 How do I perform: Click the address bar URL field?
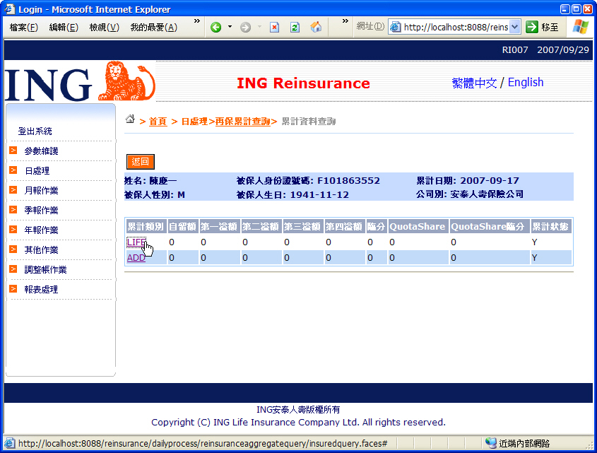point(456,27)
